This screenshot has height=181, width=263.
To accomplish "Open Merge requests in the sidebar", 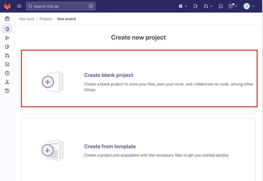I will pos(7,56).
